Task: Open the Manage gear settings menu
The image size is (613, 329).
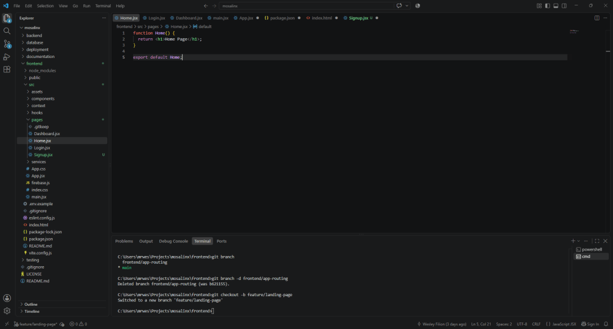Action: point(7,311)
